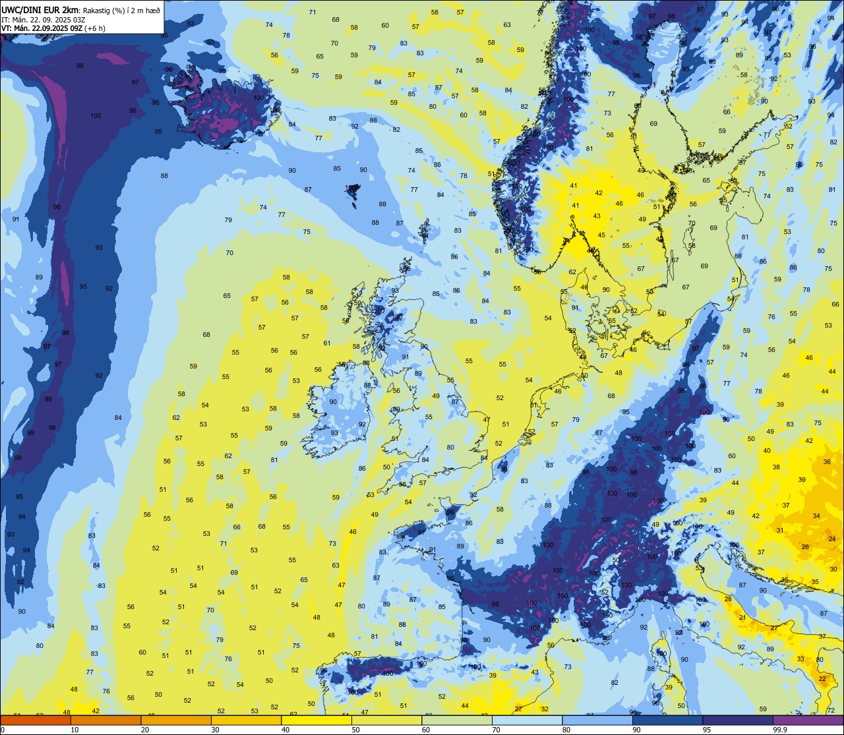844x735 pixels.
Task: Click the purple legend swatch above 99.9
Action: coord(808,720)
